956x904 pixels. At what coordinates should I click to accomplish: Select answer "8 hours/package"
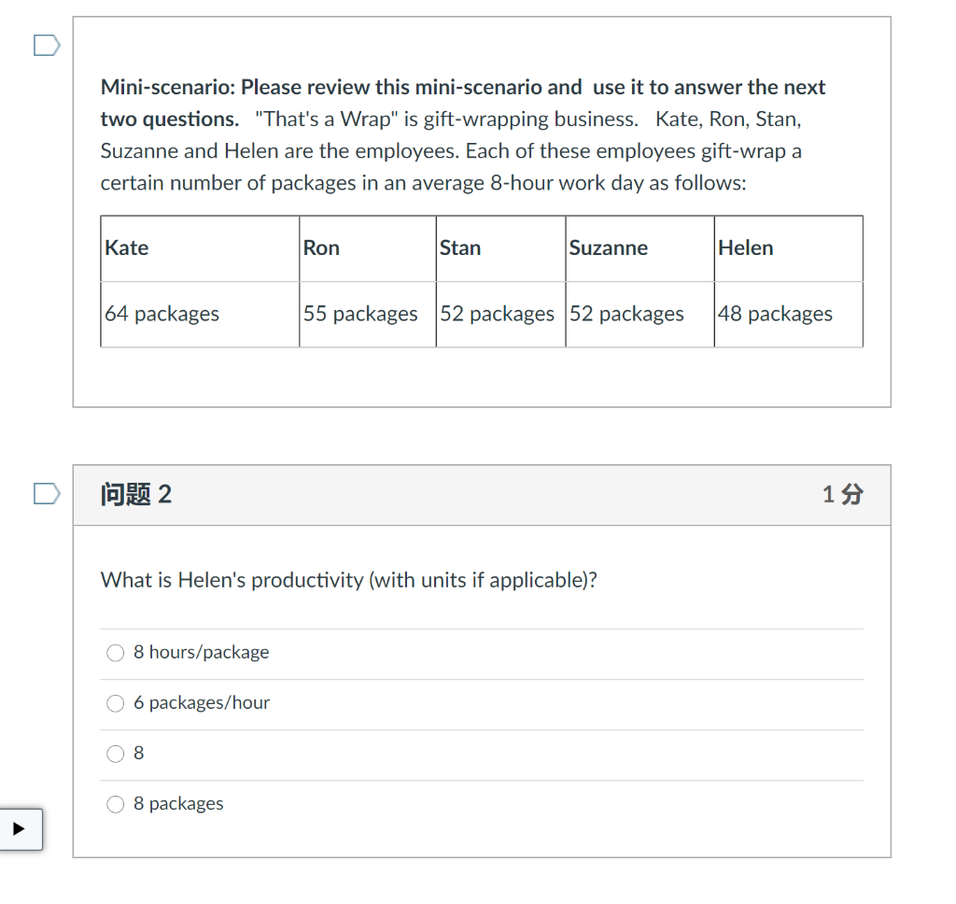click(114, 653)
